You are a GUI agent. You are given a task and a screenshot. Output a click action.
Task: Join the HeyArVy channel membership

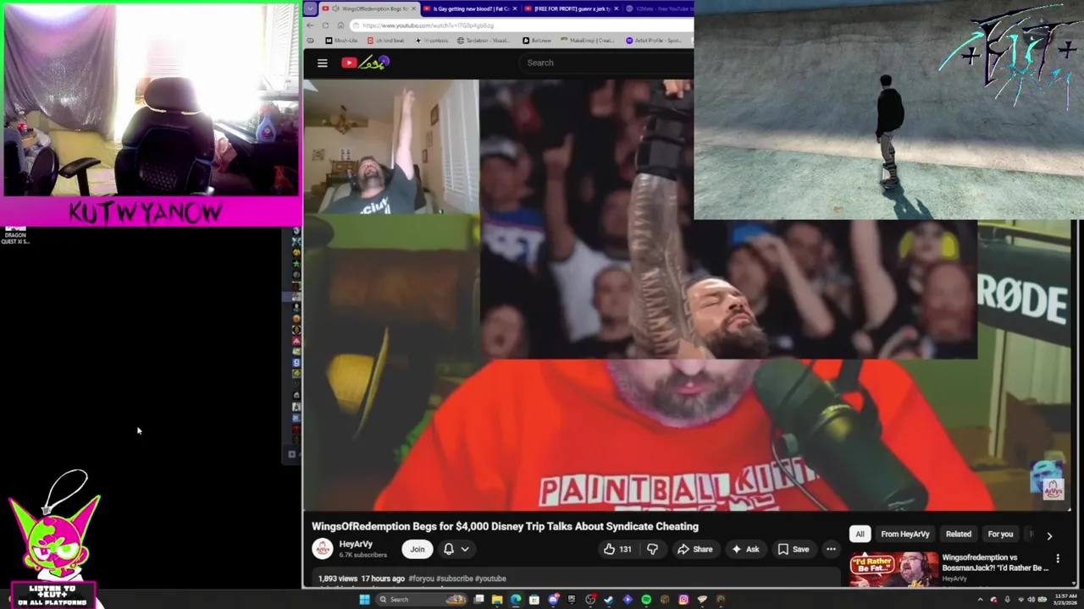[x=418, y=549]
